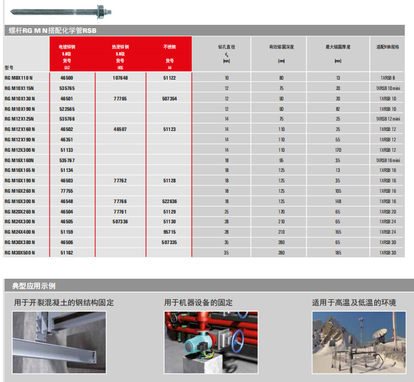The width and height of the screenshot is (414, 382).
Task: Click the 钻孔直径 column header
Action: tap(226, 53)
